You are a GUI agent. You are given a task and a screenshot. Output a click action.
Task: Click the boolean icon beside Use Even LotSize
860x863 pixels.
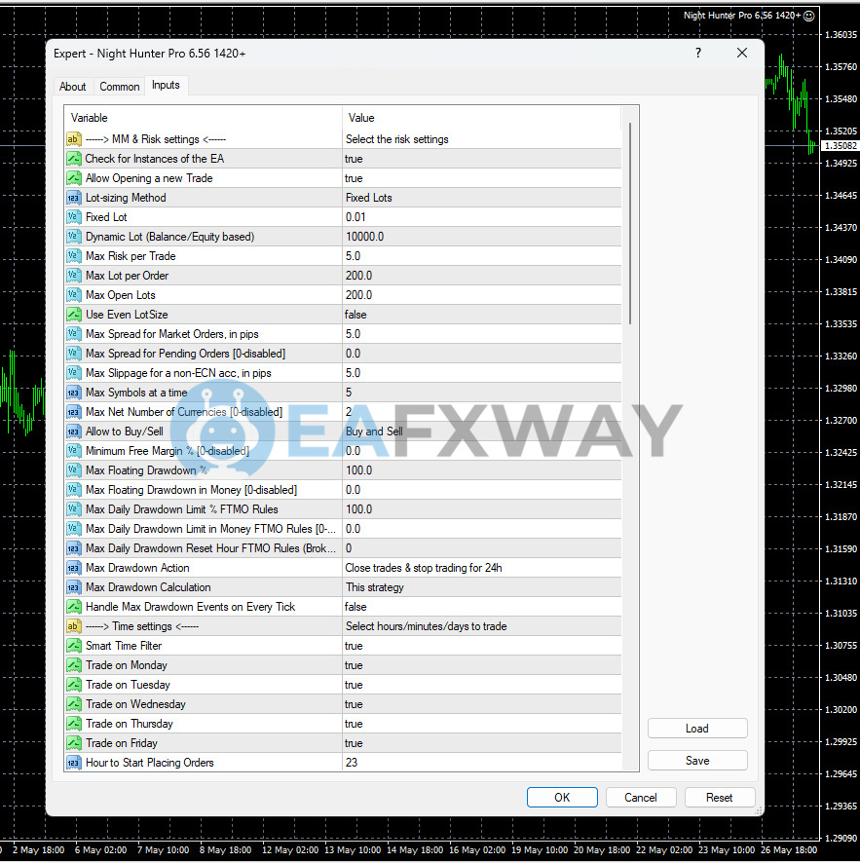point(73,315)
